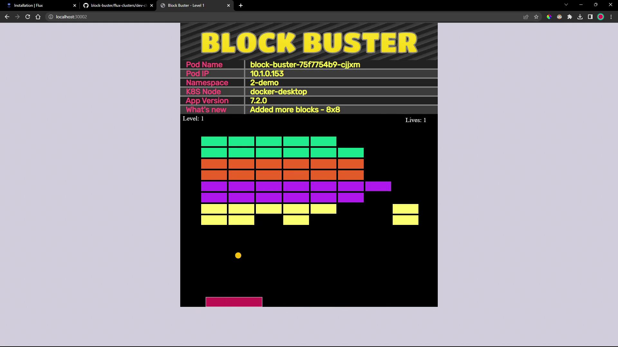The image size is (618, 347).
Task: Go to the browser home page
Action: (38, 17)
